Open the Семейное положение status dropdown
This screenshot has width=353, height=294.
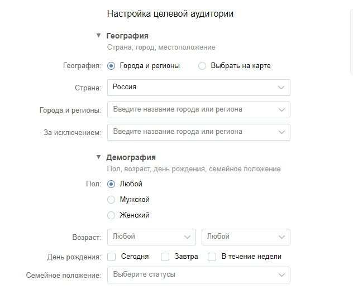click(199, 275)
